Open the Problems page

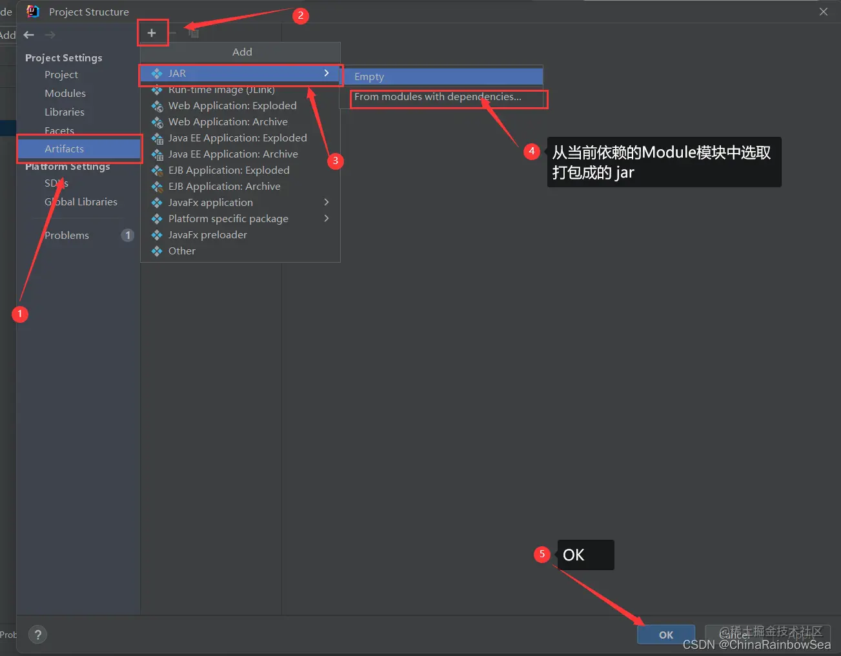(x=67, y=236)
